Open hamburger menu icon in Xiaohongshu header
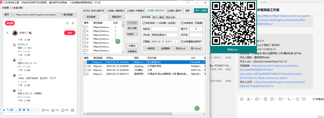 [x=73, y=23]
